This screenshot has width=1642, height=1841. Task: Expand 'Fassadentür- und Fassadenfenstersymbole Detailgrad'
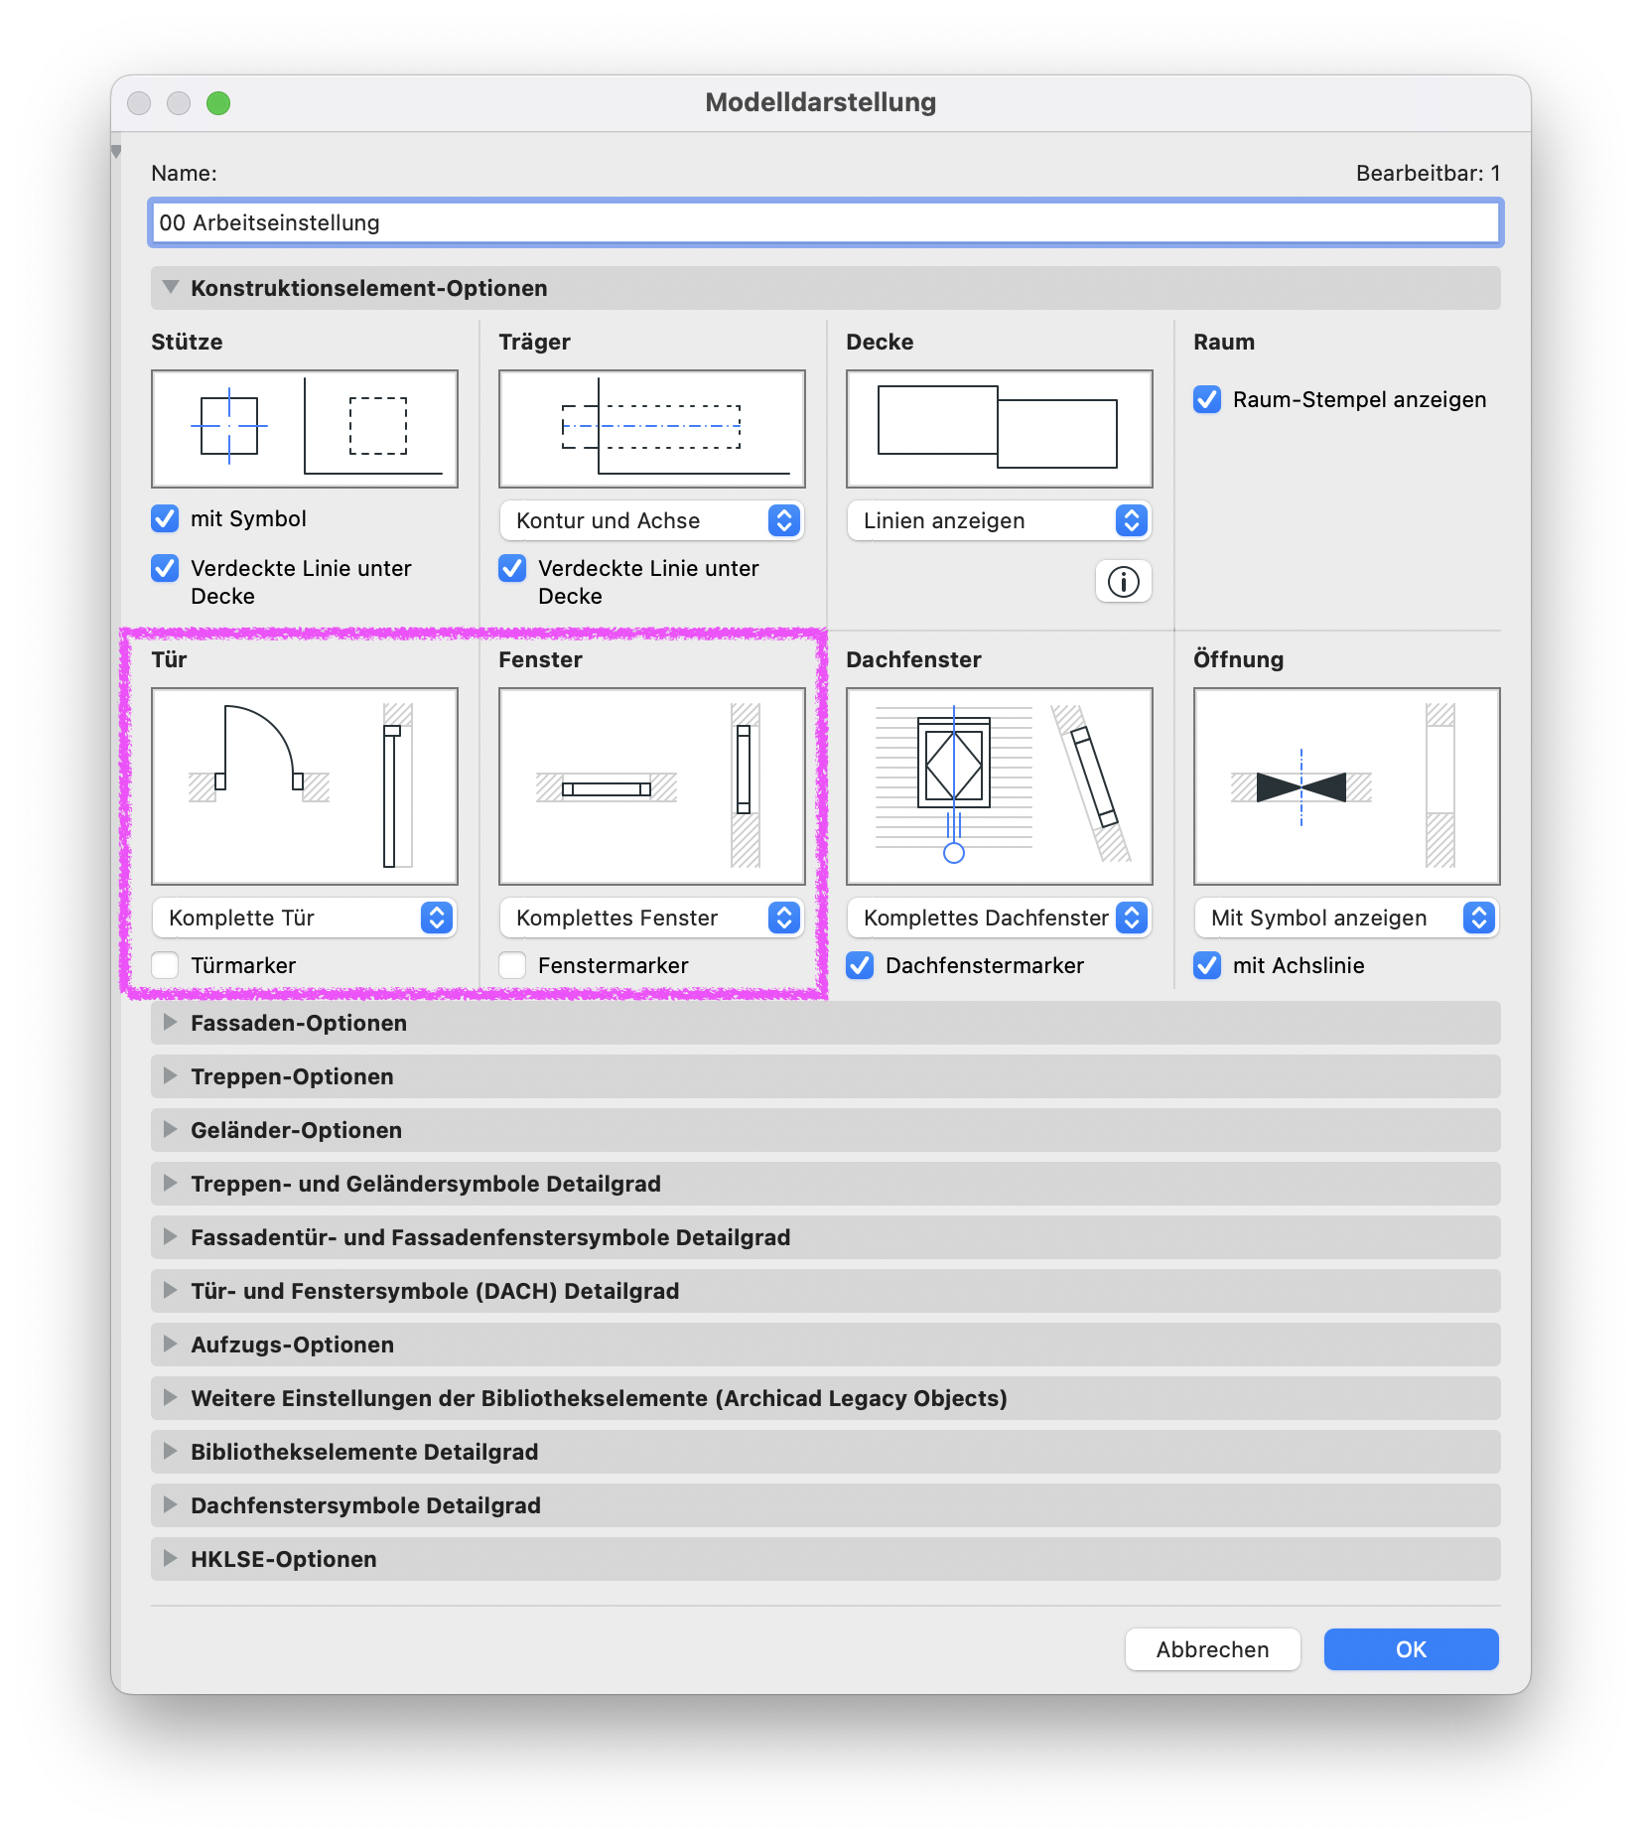coord(826,1237)
